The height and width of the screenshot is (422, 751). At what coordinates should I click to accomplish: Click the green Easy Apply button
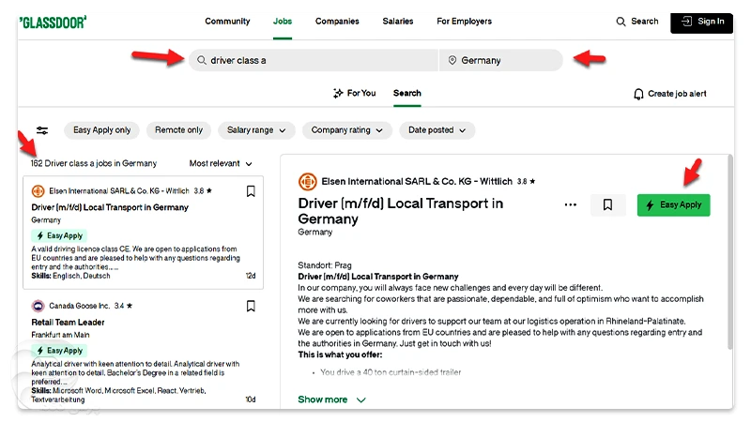point(673,204)
